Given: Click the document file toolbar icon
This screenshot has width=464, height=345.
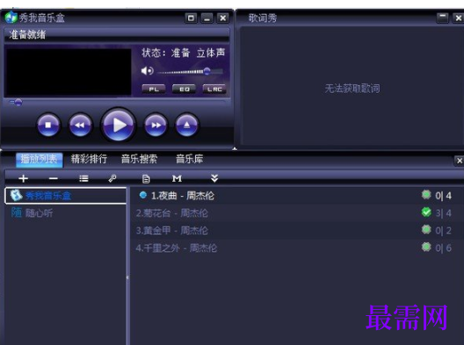Looking at the screenshot, I should pyautogui.click(x=146, y=179).
